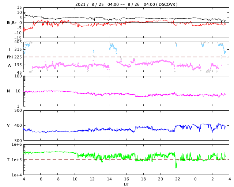Click the '315' tick label on the Phi panel

(18, 49)
